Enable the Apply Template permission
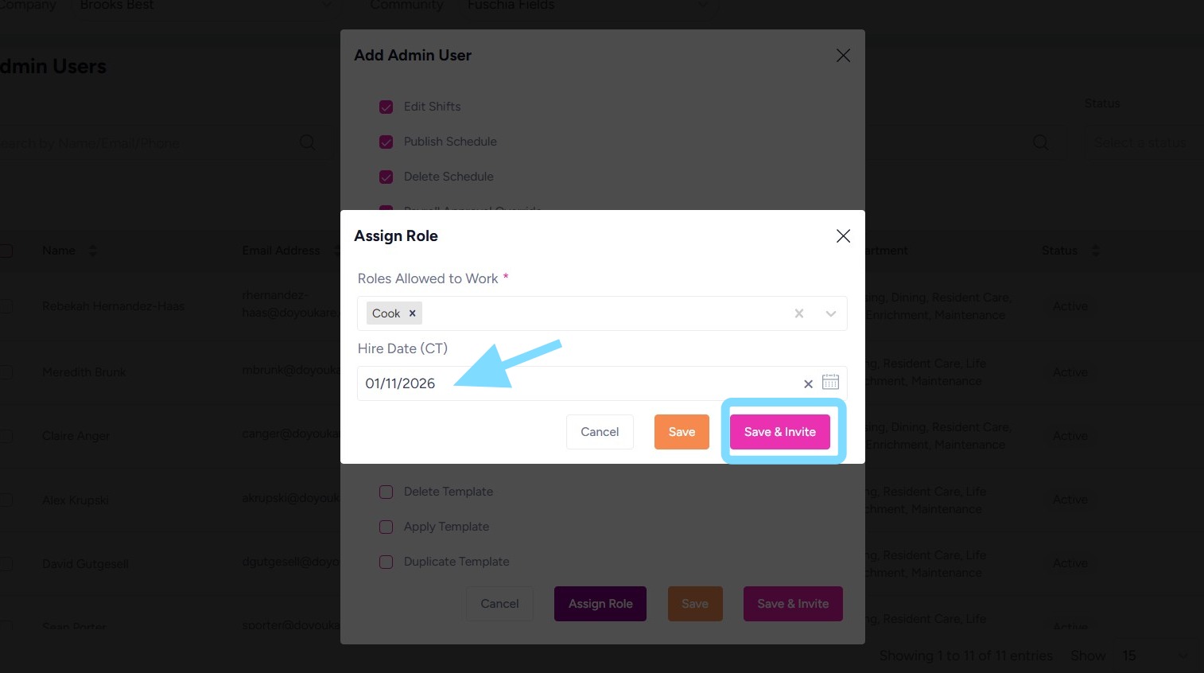 [x=386, y=527]
